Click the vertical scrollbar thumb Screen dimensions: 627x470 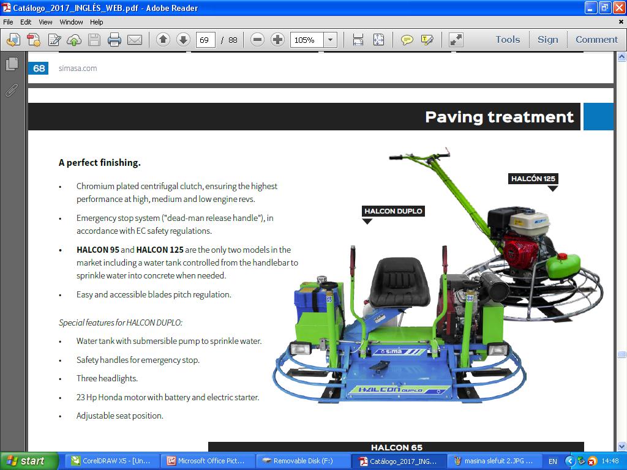622,354
